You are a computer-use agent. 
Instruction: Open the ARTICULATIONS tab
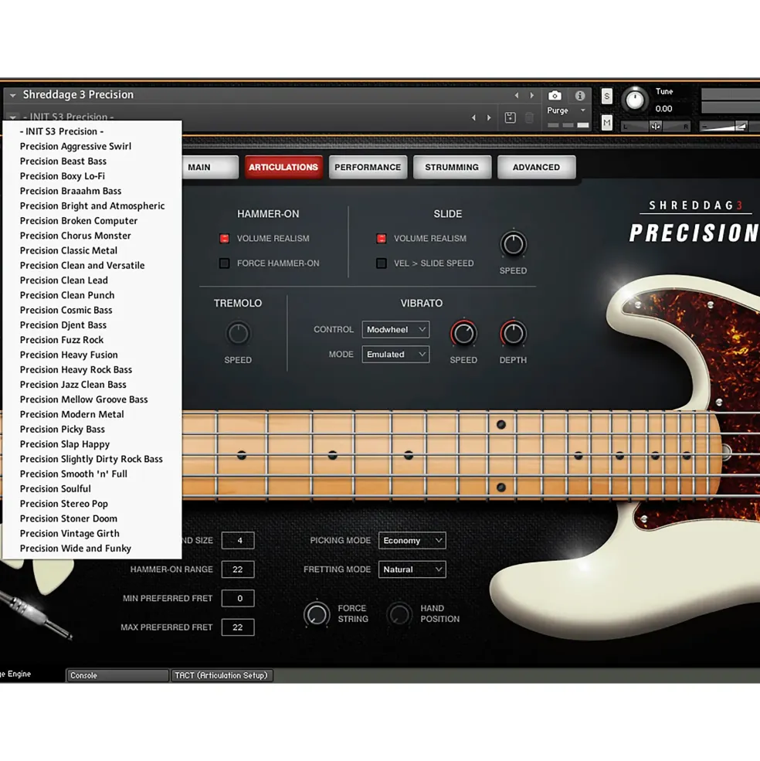pyautogui.click(x=283, y=167)
